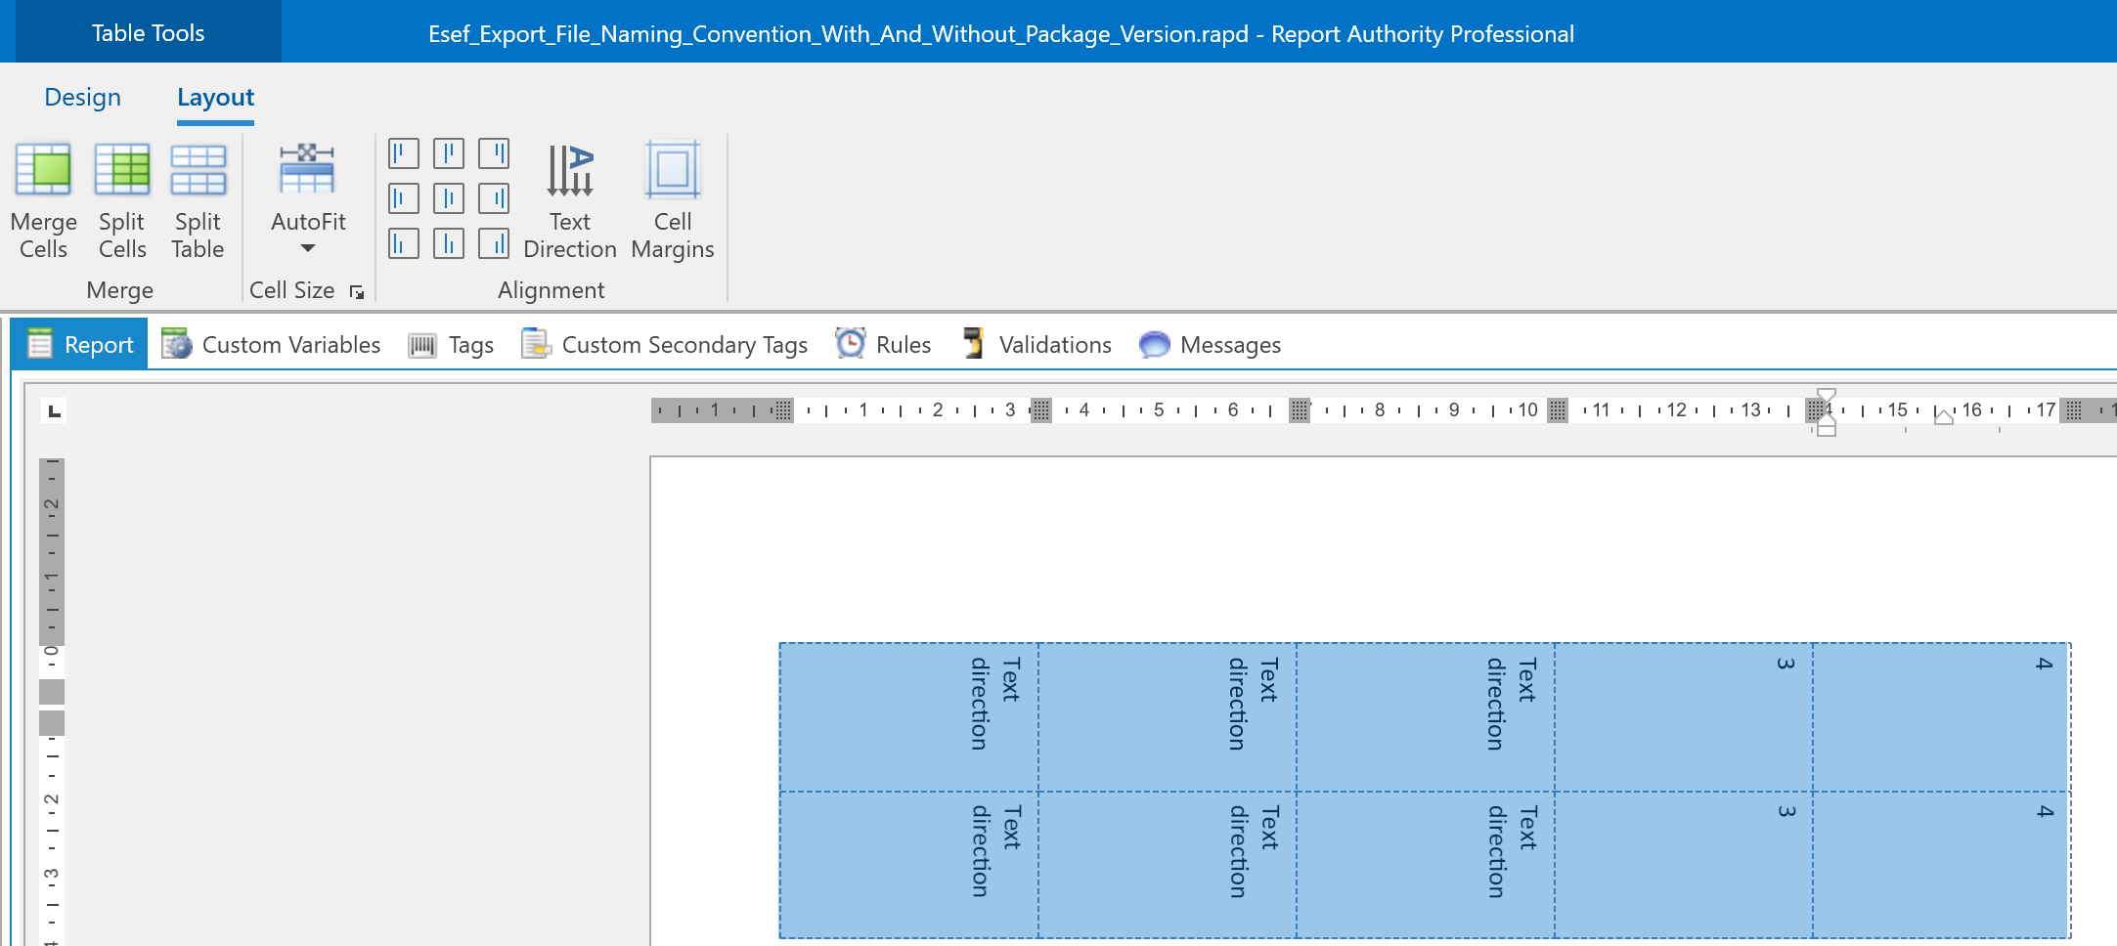
Task: Click the right indent marker on the ruler
Action: pos(1944,417)
